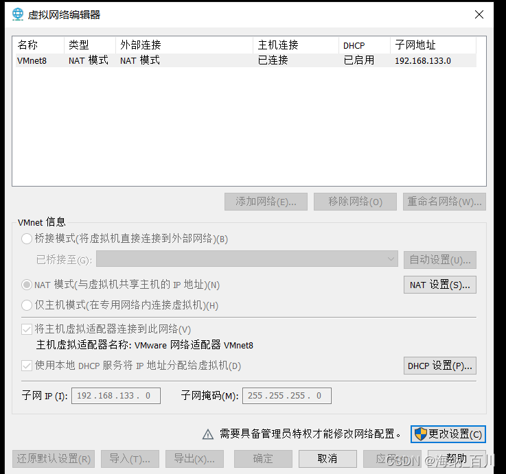Viewport: 506px width, 474px height.
Task: Click the 更改设置(C) button
Action: click(448, 434)
